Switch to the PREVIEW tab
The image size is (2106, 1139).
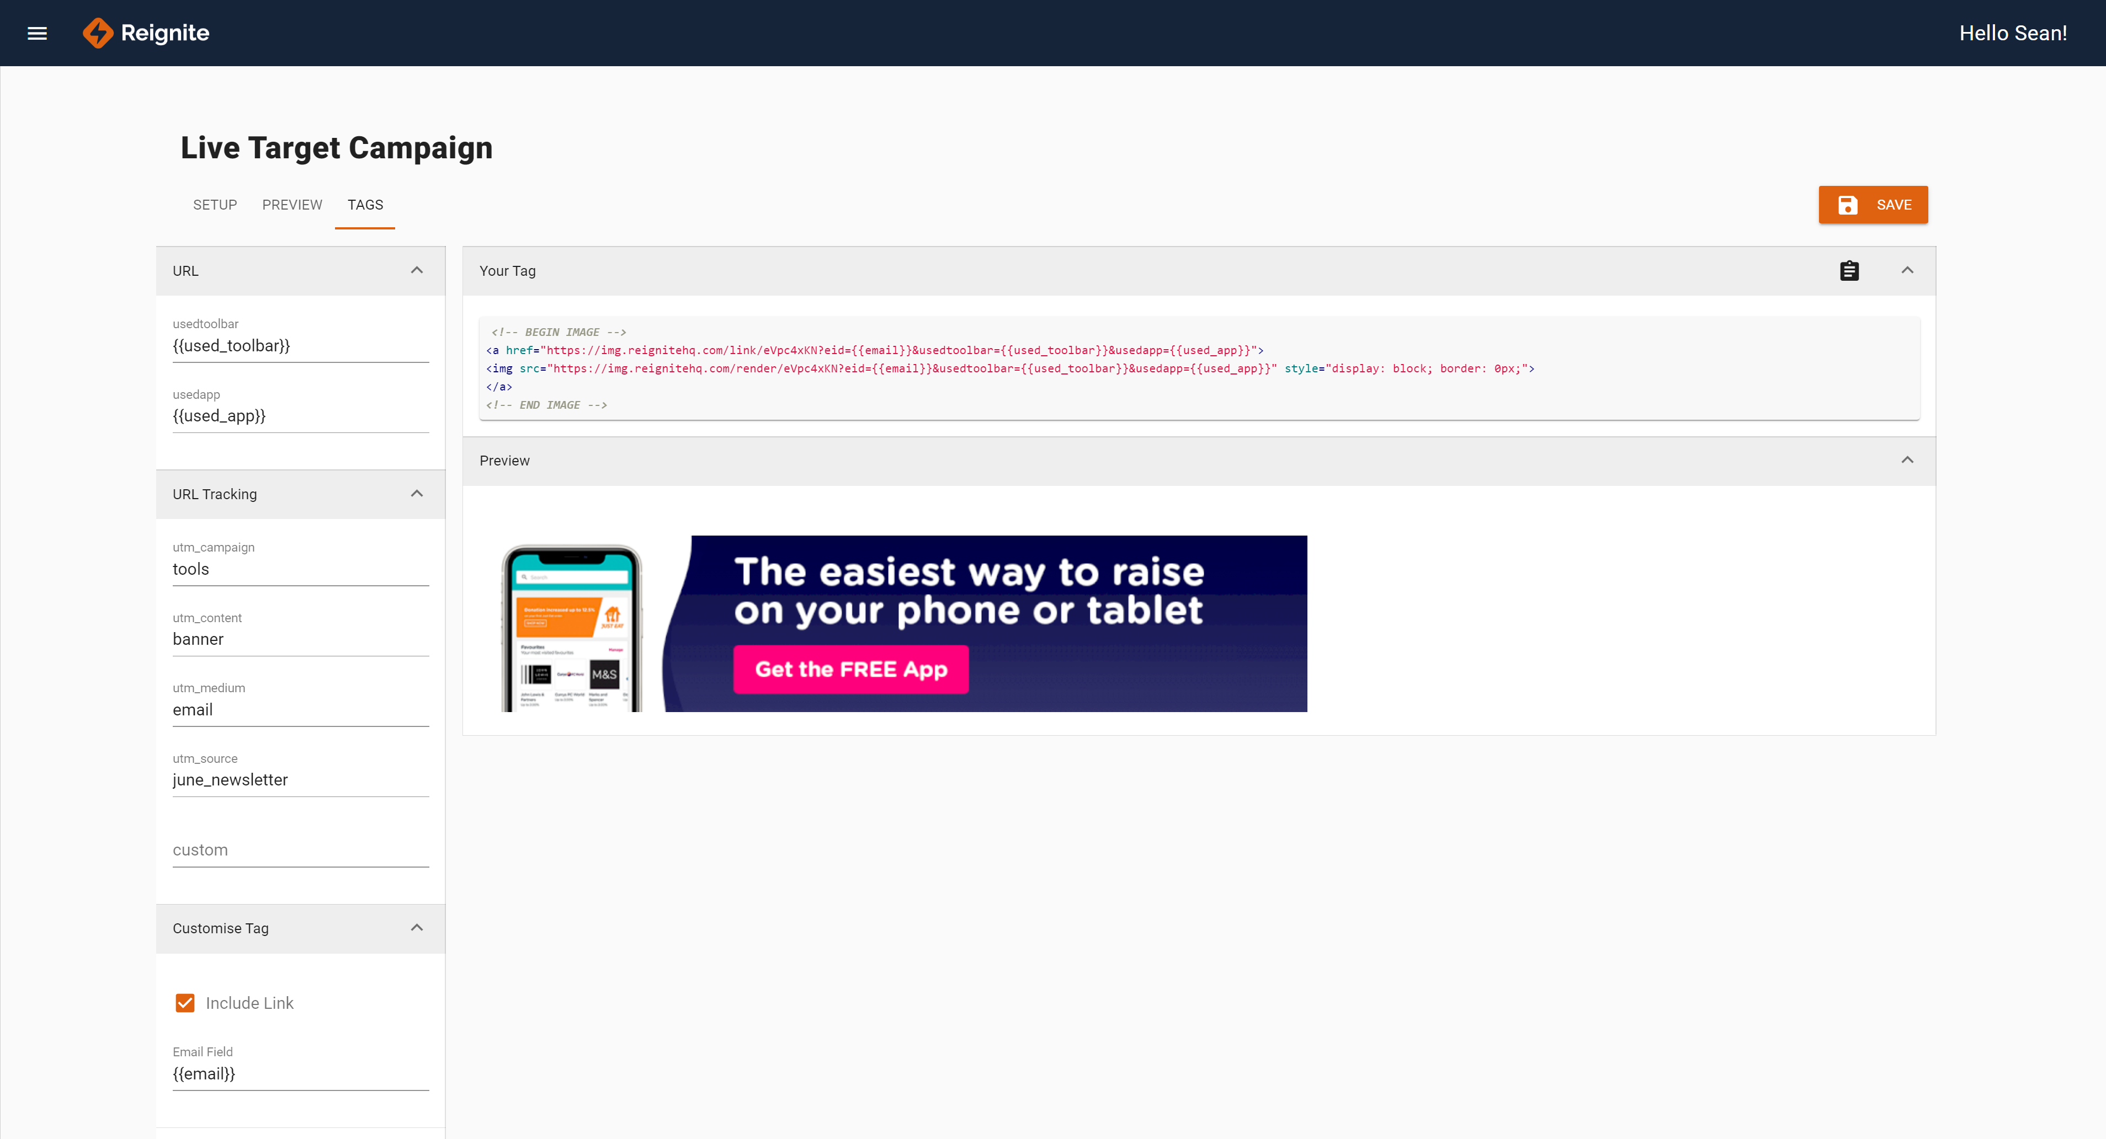tap(292, 204)
